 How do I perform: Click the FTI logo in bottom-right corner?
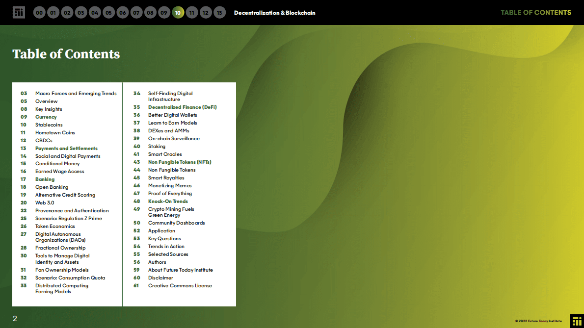click(577, 321)
